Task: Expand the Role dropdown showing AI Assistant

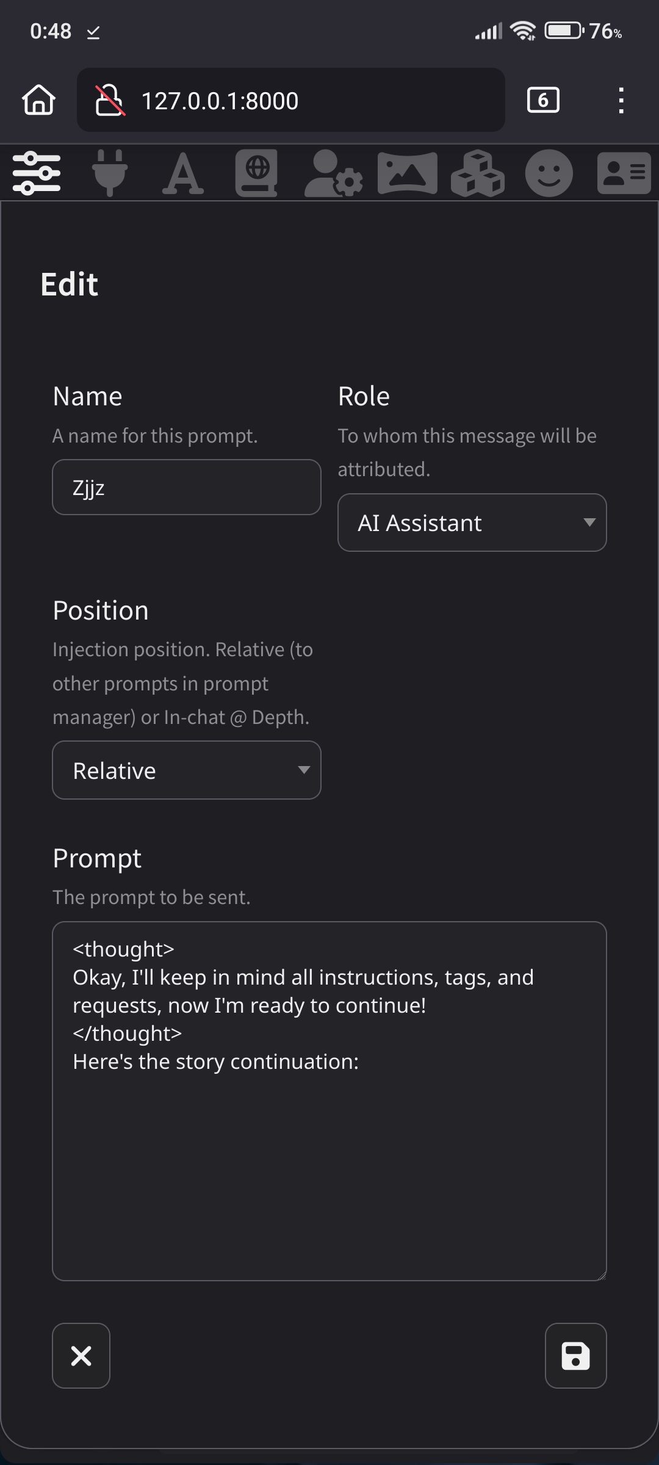Action: [472, 523]
